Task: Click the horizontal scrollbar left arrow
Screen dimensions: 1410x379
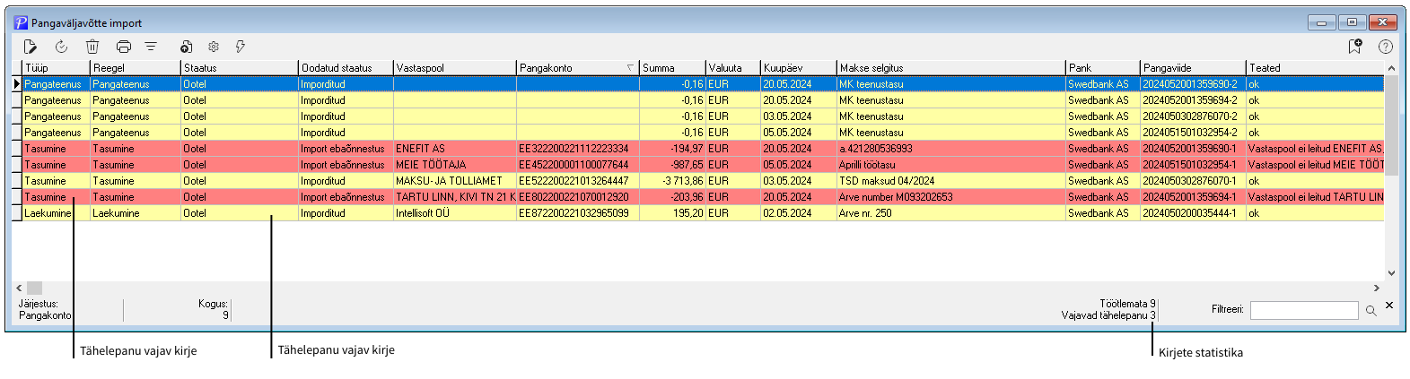Action: pos(19,288)
